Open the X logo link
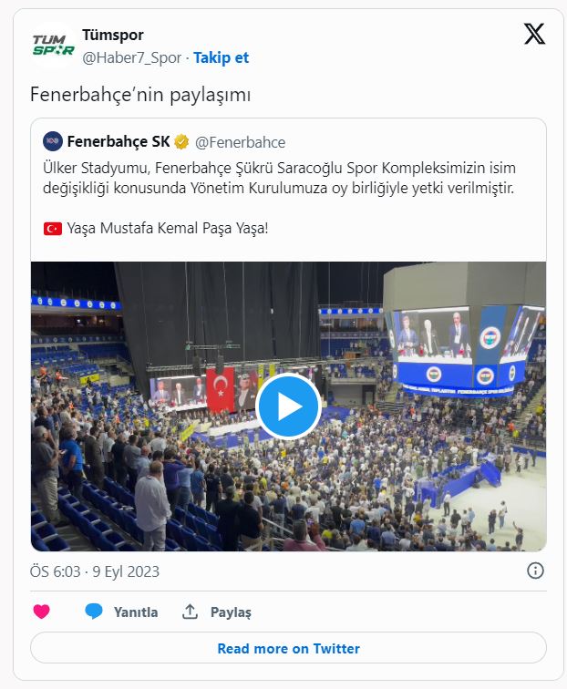This screenshot has width=567, height=689. [x=534, y=35]
